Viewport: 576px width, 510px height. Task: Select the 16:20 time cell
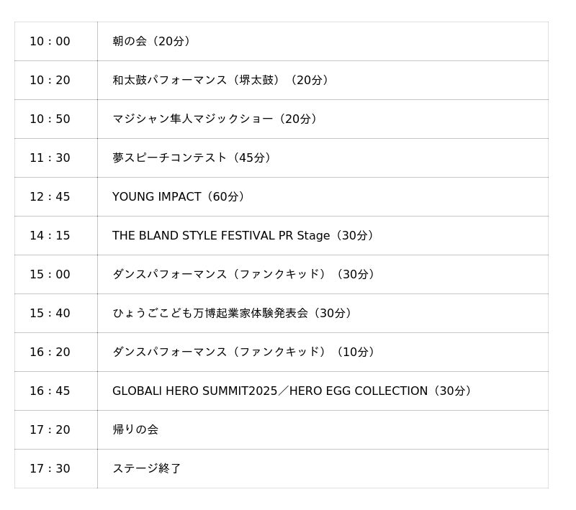point(50,352)
